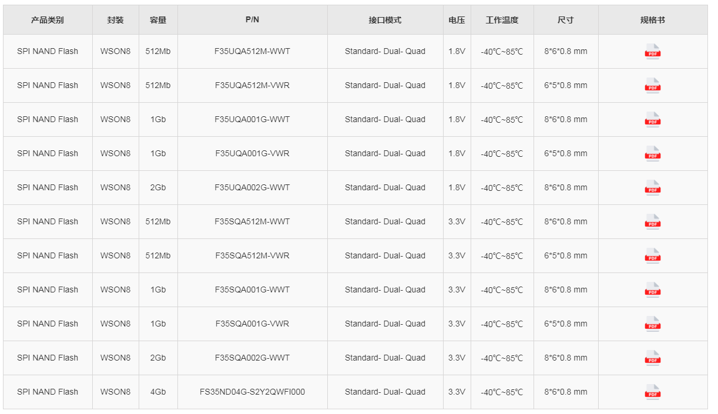Select the 产品类别 column header

coord(48,20)
